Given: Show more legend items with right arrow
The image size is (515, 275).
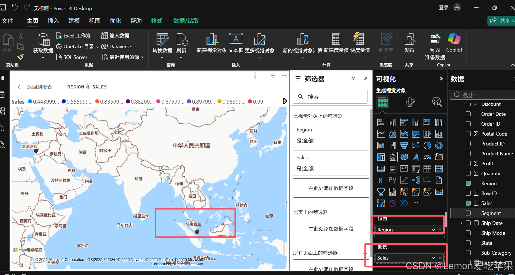Looking at the screenshot, I should tap(285, 101).
